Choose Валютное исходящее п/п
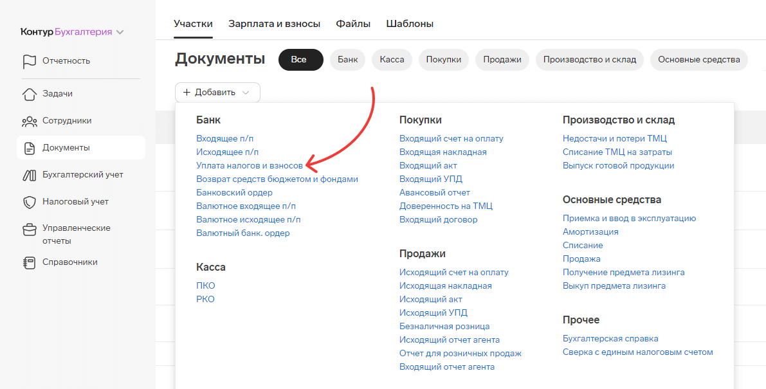 point(249,220)
